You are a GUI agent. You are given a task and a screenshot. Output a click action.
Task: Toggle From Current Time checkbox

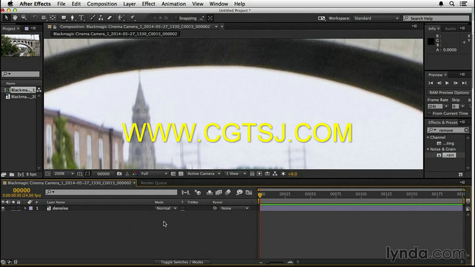coord(429,113)
